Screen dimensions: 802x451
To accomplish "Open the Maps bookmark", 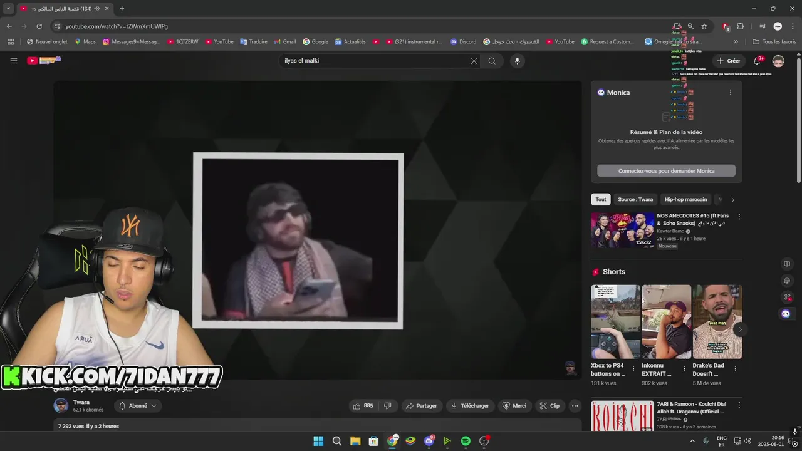I will 85,42.
